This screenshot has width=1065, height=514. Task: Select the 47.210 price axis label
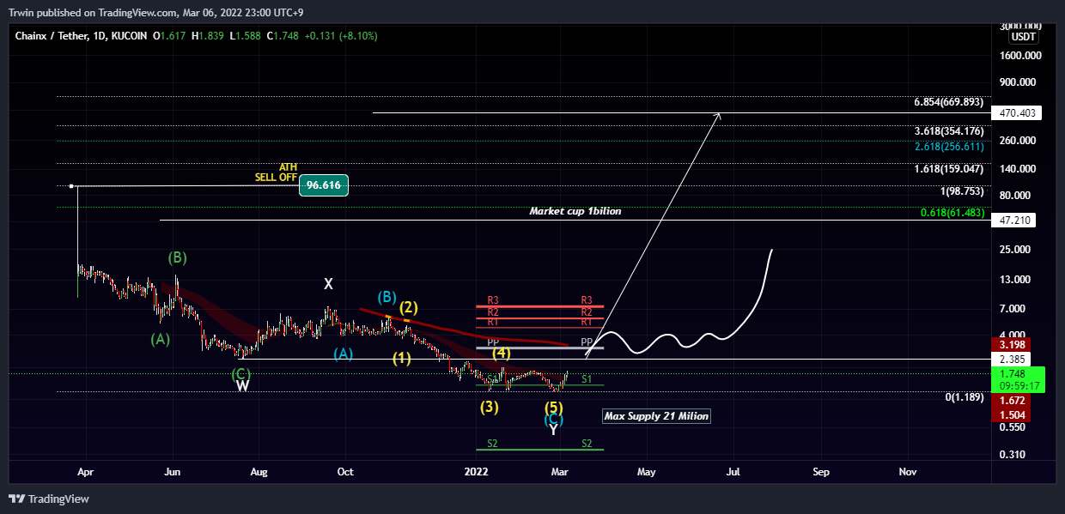tap(1013, 221)
